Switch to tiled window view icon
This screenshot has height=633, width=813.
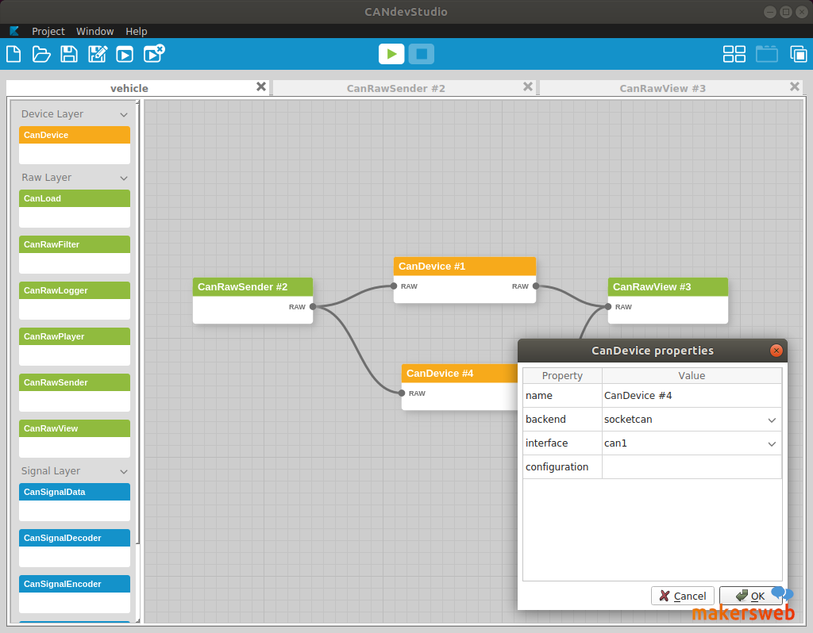point(734,54)
